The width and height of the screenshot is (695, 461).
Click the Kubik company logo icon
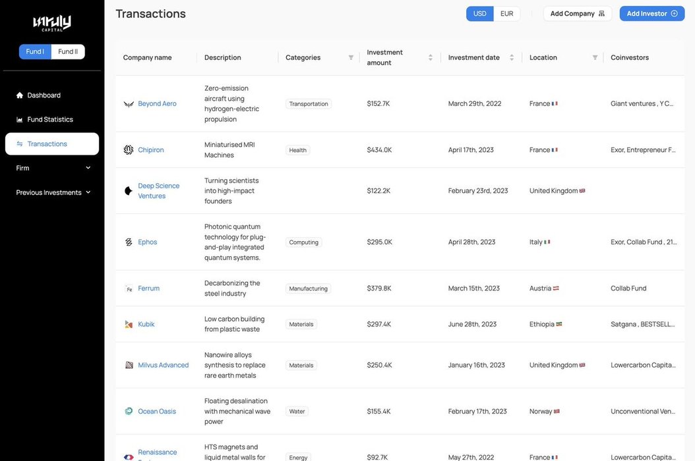pos(129,325)
